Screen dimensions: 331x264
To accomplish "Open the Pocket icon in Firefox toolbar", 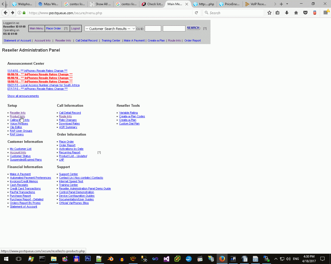I will pyautogui.click(x=305, y=13).
